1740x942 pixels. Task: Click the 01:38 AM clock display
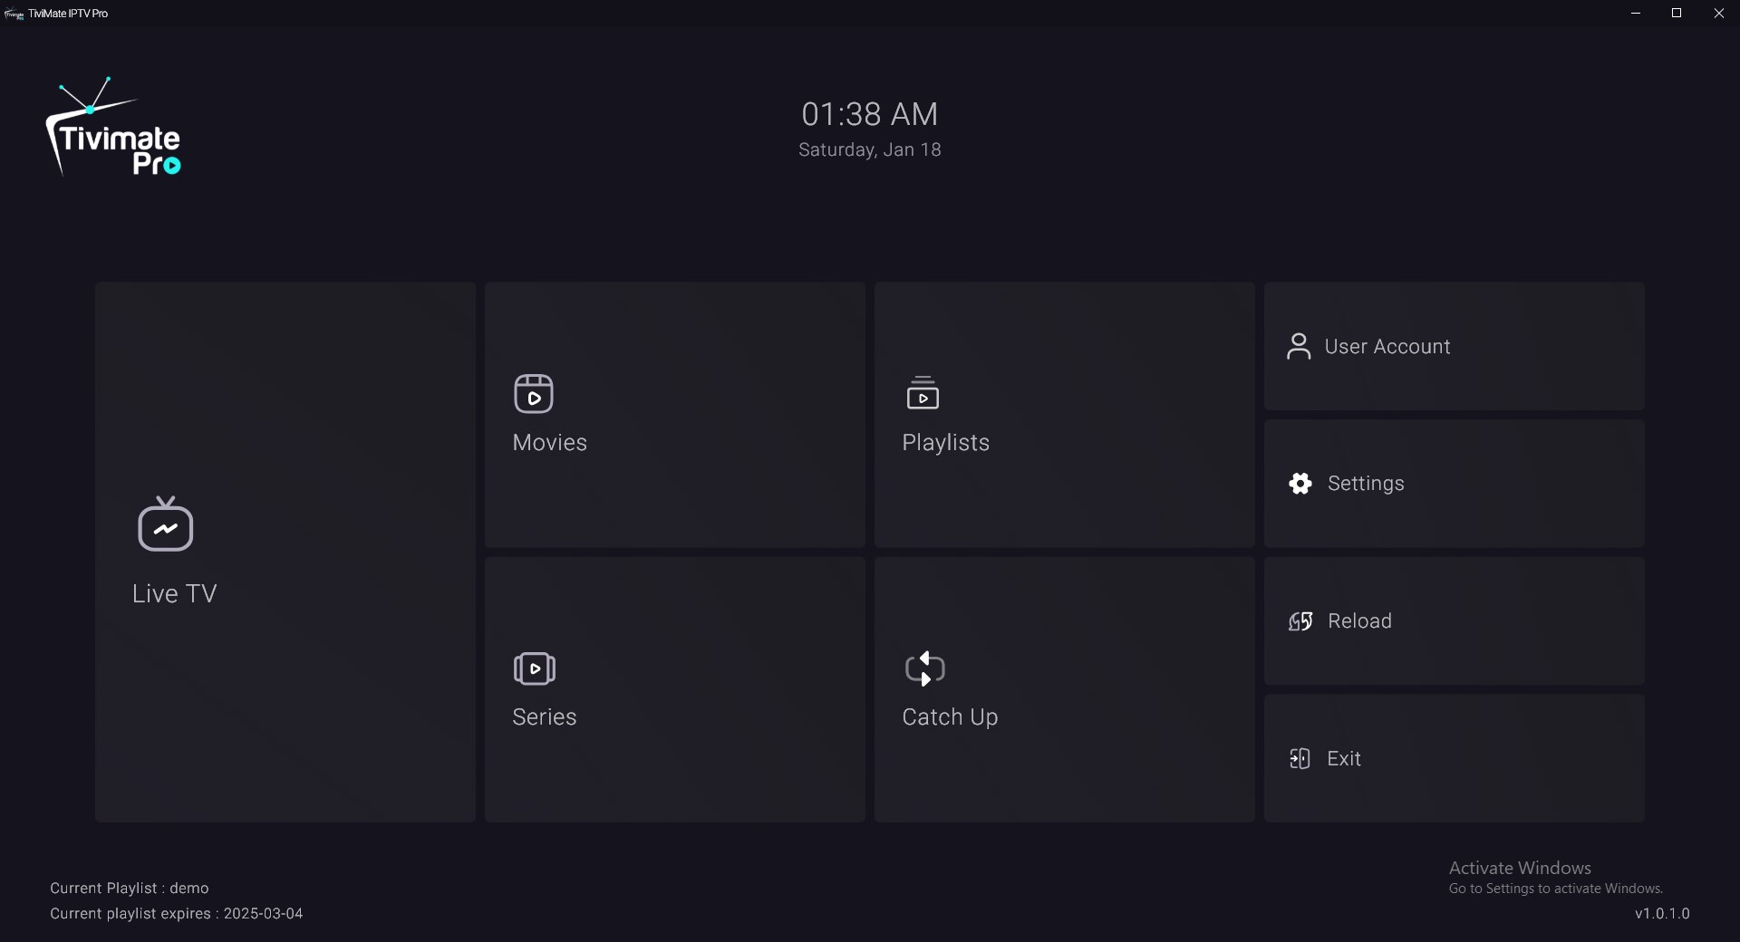(870, 114)
